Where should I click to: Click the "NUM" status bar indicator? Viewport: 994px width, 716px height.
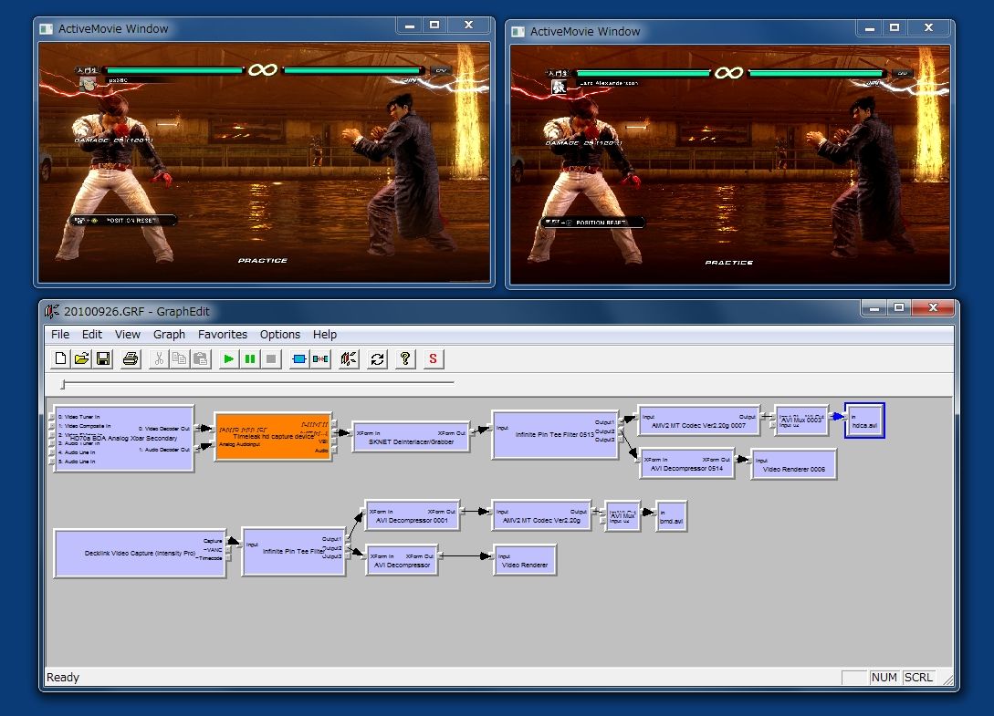884,678
